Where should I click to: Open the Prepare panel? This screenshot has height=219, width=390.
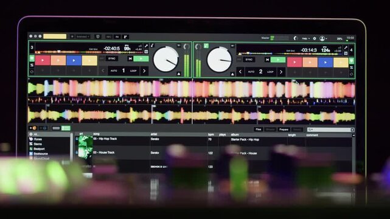pyautogui.click(x=284, y=130)
